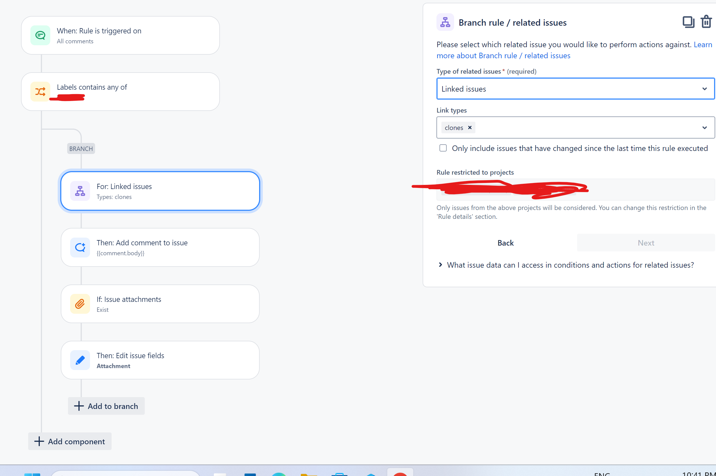Click the Linked issues branch icon

click(80, 191)
